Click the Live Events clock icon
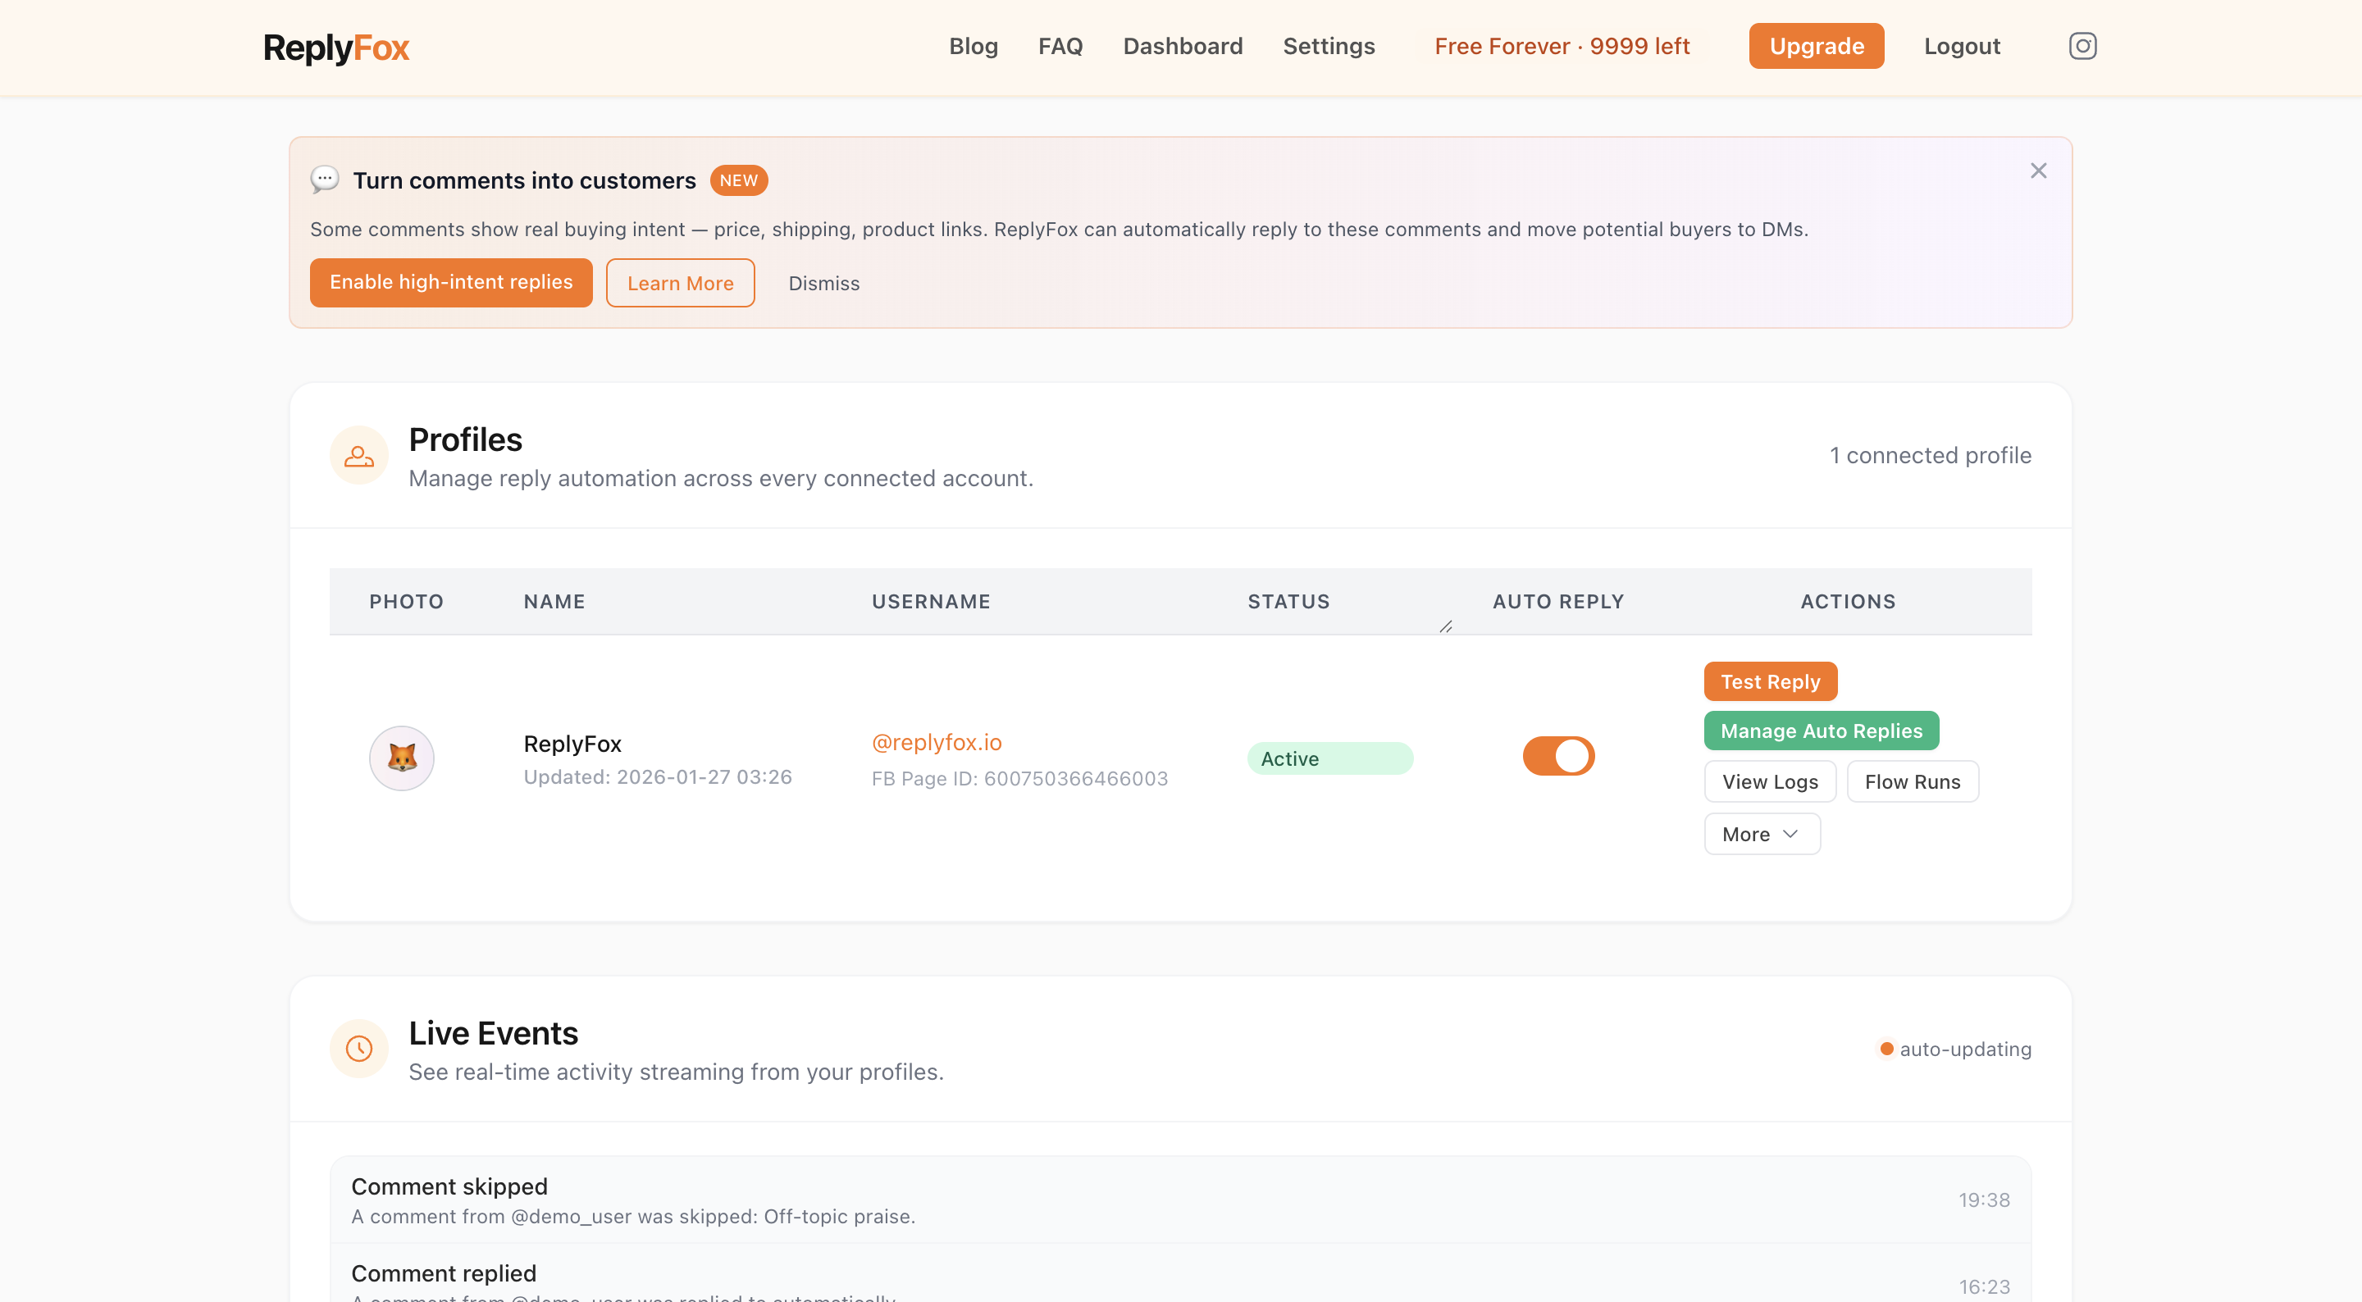 pos(358,1048)
